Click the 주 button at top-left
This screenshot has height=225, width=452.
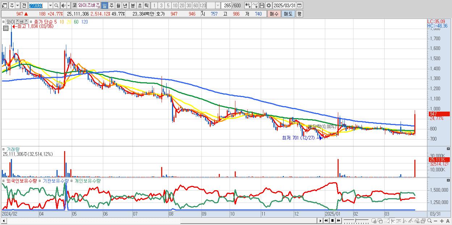tap(12, 5)
